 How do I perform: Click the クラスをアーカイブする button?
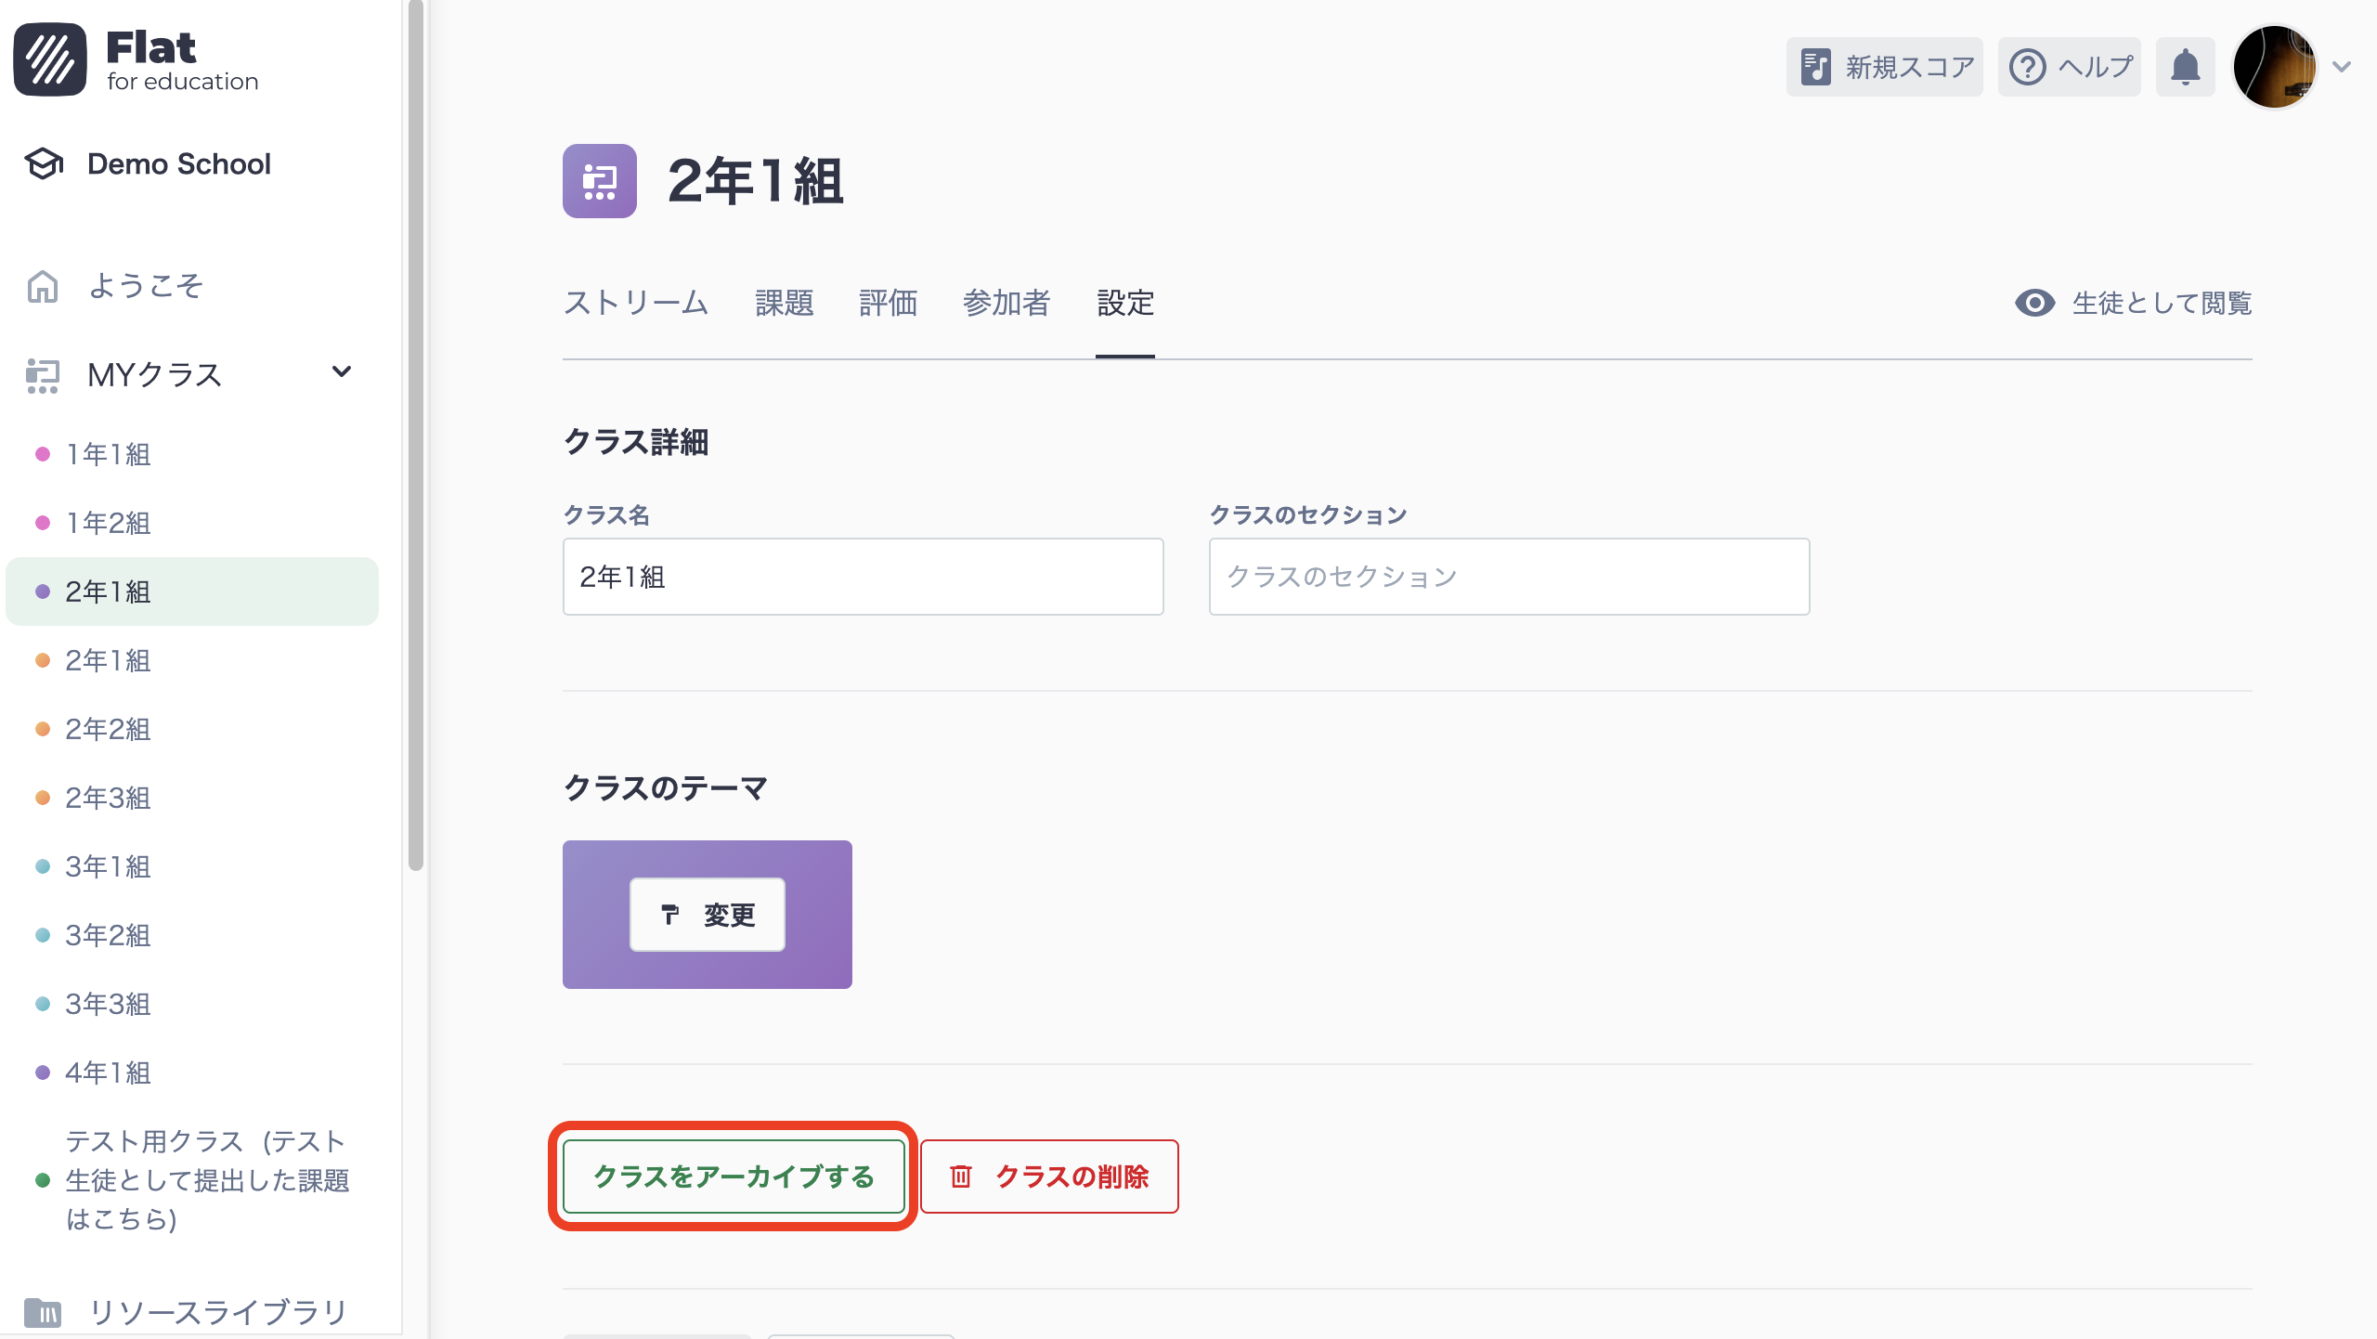point(734,1176)
